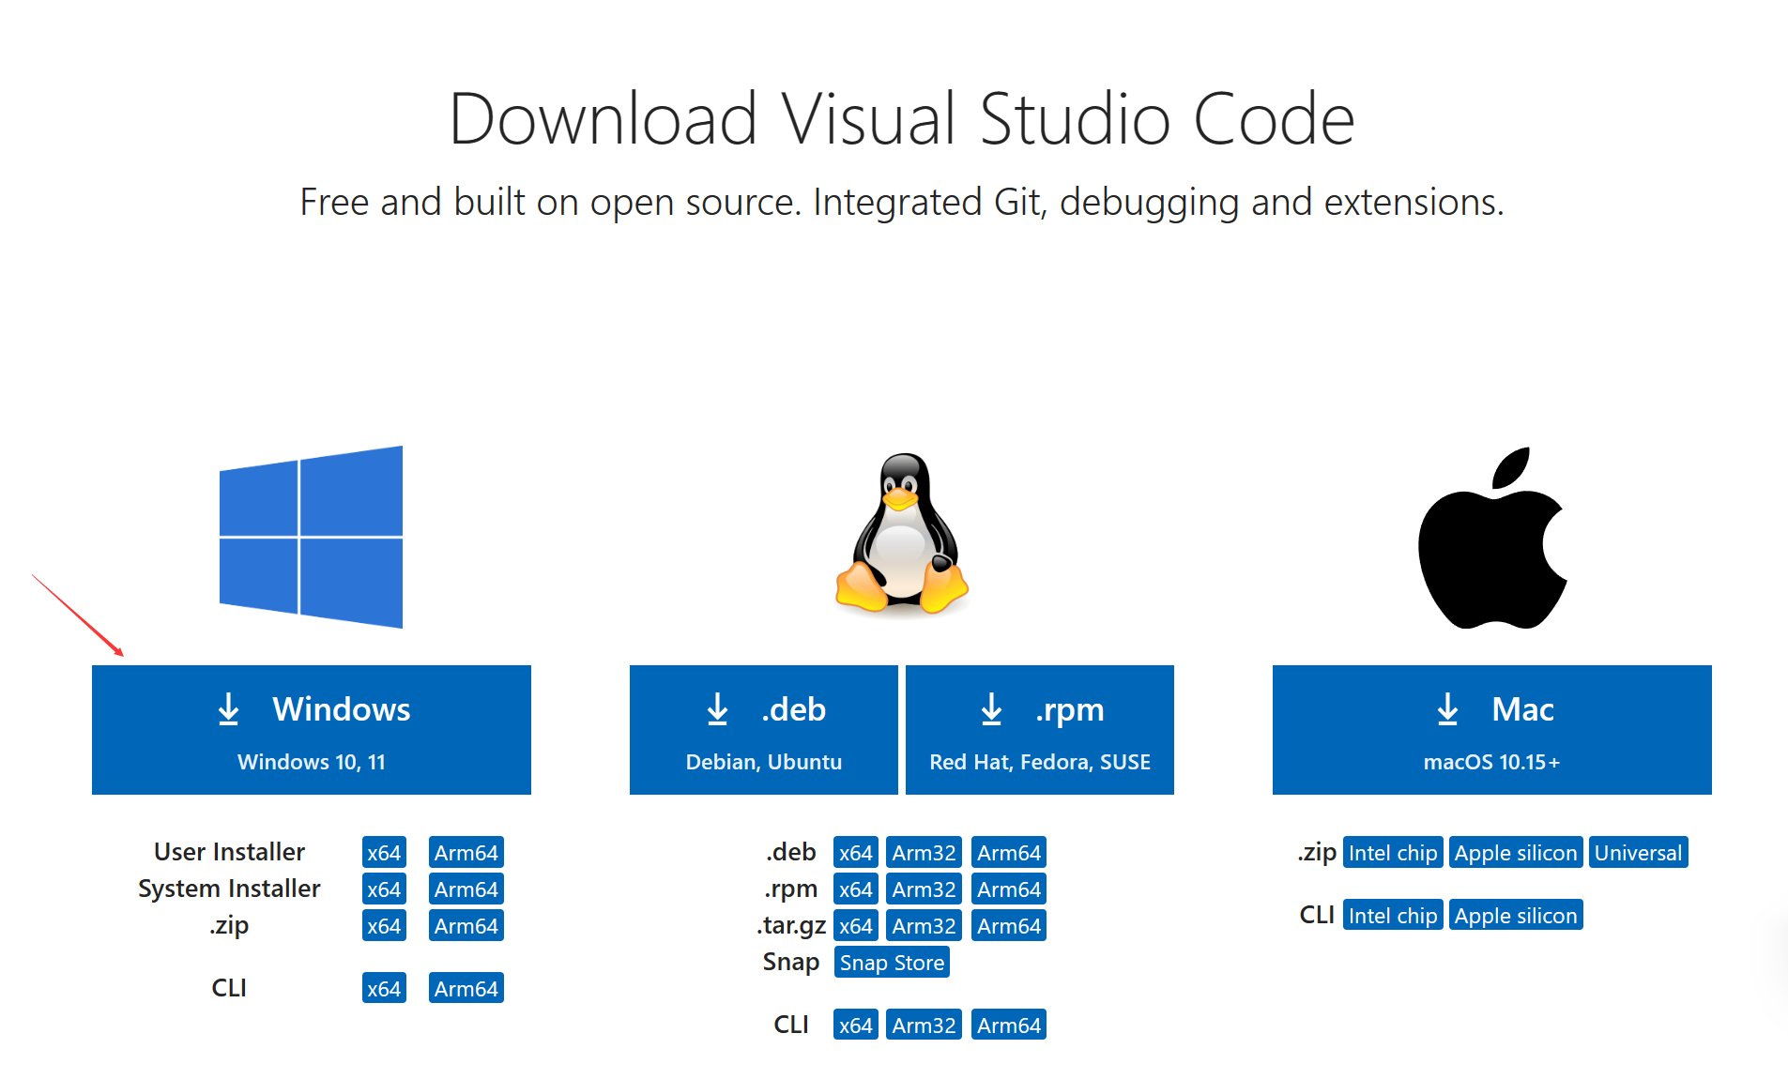Image resolution: width=1788 pixels, height=1079 pixels.
Task: Get the Linux CLI Arm32 build
Action: (x=925, y=1025)
